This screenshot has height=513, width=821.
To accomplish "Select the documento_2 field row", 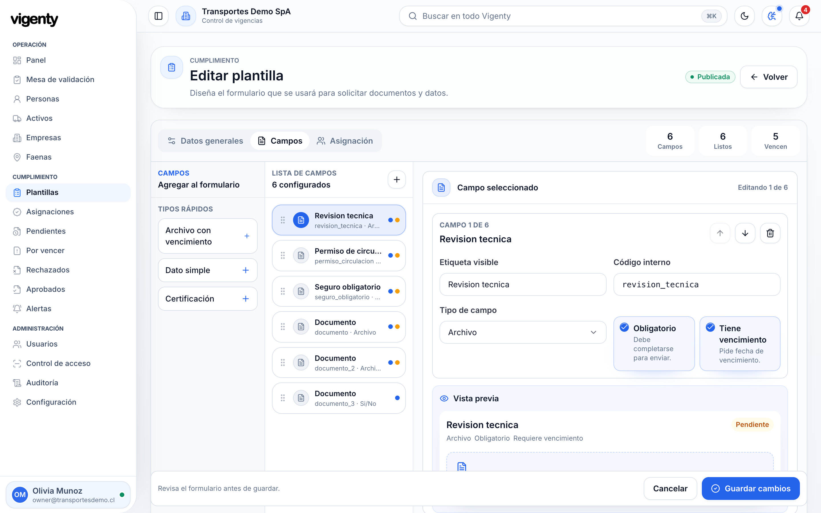I will click(x=339, y=363).
